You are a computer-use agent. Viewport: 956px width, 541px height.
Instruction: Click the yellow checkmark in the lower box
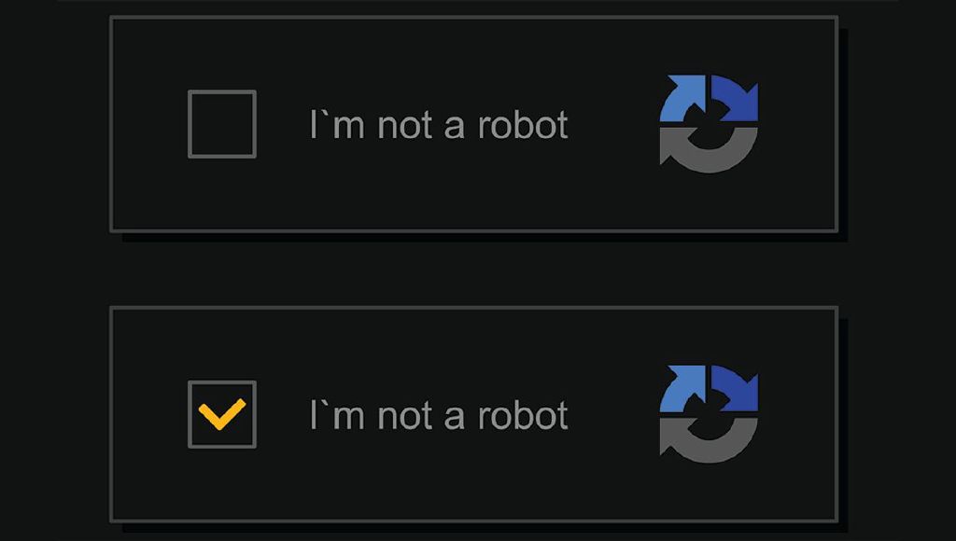click(222, 414)
